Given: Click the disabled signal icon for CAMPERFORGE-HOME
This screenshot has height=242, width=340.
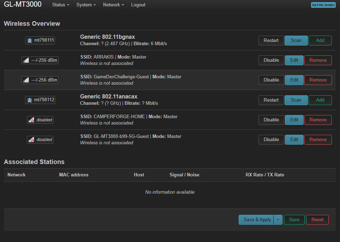Looking at the screenshot, I should [x=32, y=120].
